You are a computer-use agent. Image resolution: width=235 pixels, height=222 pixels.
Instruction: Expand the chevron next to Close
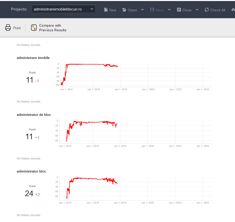[x=197, y=10]
